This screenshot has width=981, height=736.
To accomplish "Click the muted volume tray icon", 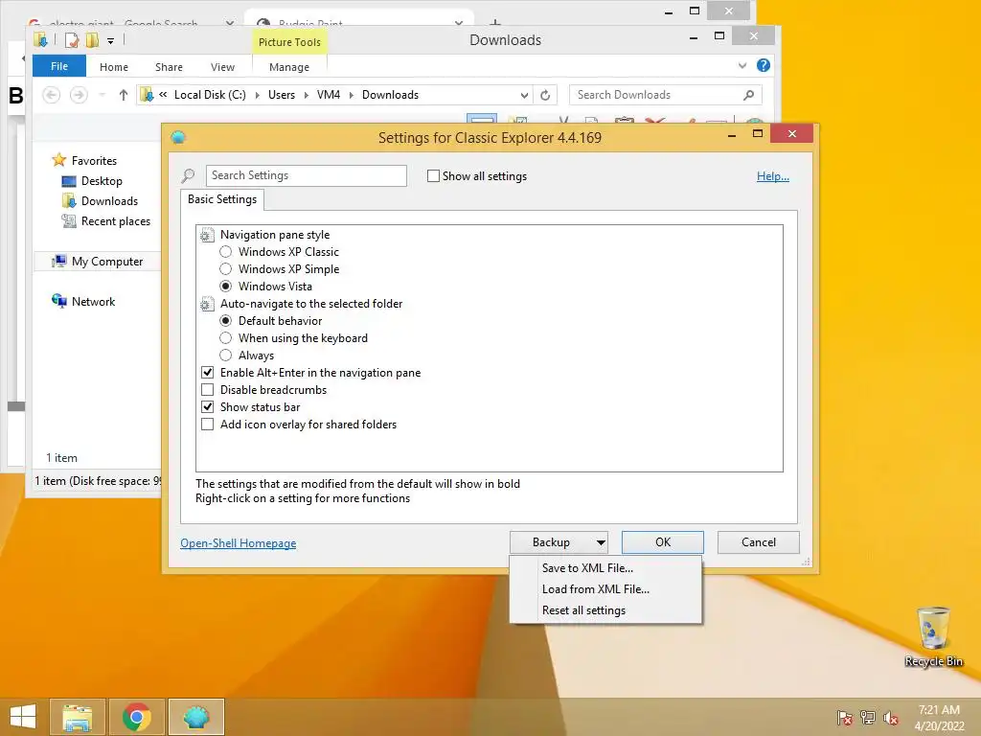I will (x=891, y=718).
